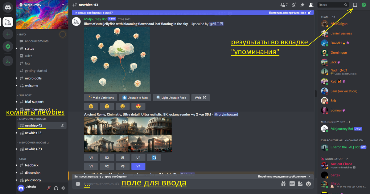Click the refresh re-roll icon button after U4
370x194 pixels.
pos(154,157)
